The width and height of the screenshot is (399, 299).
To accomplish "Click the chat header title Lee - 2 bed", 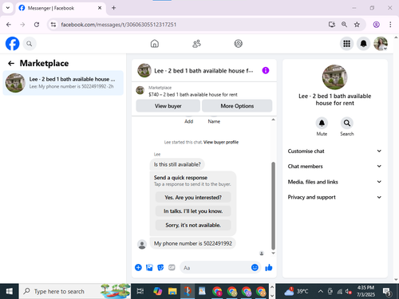I will coord(203,70).
